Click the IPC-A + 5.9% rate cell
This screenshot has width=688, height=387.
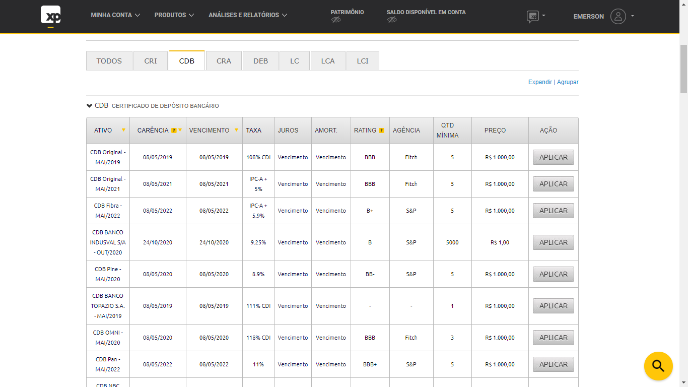258,211
